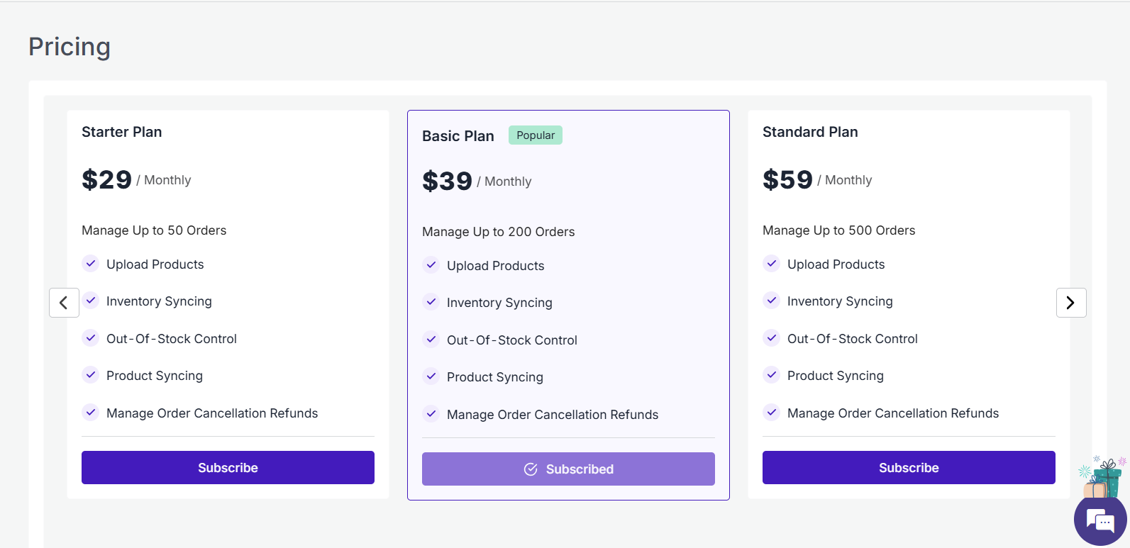Screen dimensions: 1130x548
Task: Click Standard Plan Manage Order Cancellation checkmark
Action: [x=772, y=412]
